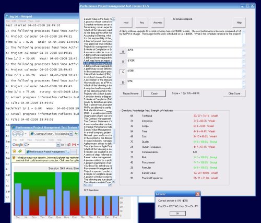This screenshot has height=223, width=261.
Task: Click the Notepad title bar icon
Action: click(x=7, y=17)
